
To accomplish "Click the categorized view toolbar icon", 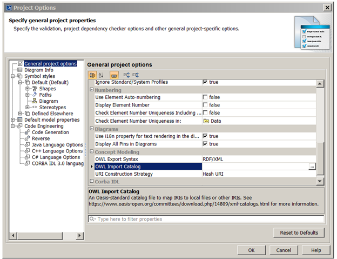I will point(92,75).
